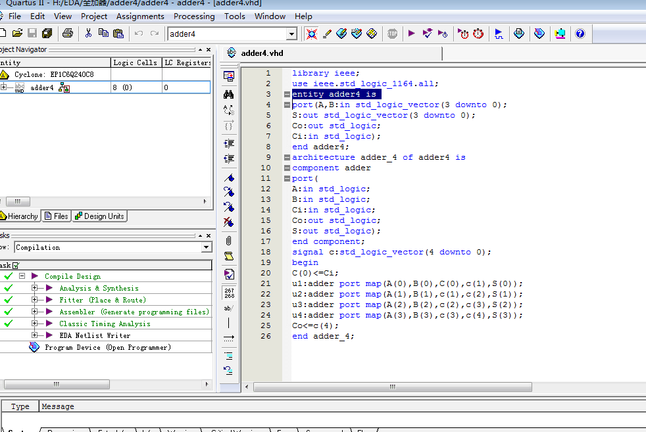Select the Cyclone: EP1C6Q240C8 device row
Image resolution: width=646 pixels, height=432 pixels.
tap(53, 74)
